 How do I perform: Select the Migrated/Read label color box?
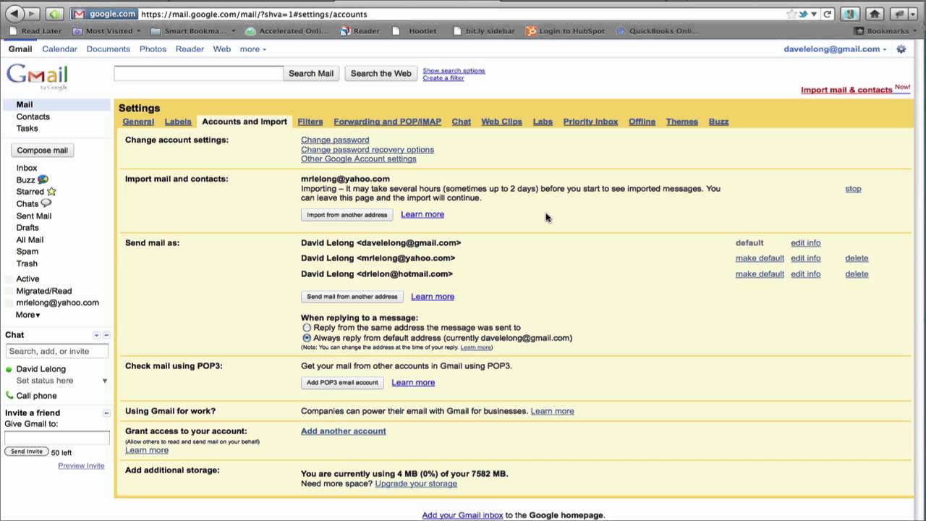pyautogui.click(x=9, y=291)
